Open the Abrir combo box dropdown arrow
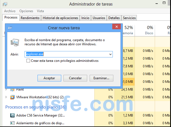 tap(110, 54)
